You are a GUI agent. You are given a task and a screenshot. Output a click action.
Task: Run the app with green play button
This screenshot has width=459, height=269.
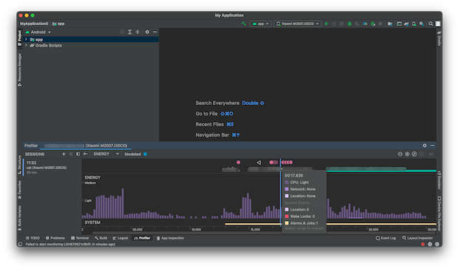click(x=327, y=24)
